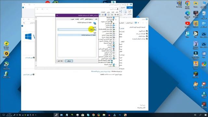208x117 pixels.
Task: Show hidden tray icons chevron
Action: (35, 115)
